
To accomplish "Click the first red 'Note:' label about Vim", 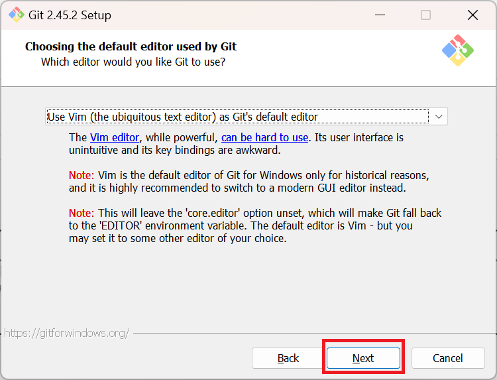I will pyautogui.click(x=82, y=176).
